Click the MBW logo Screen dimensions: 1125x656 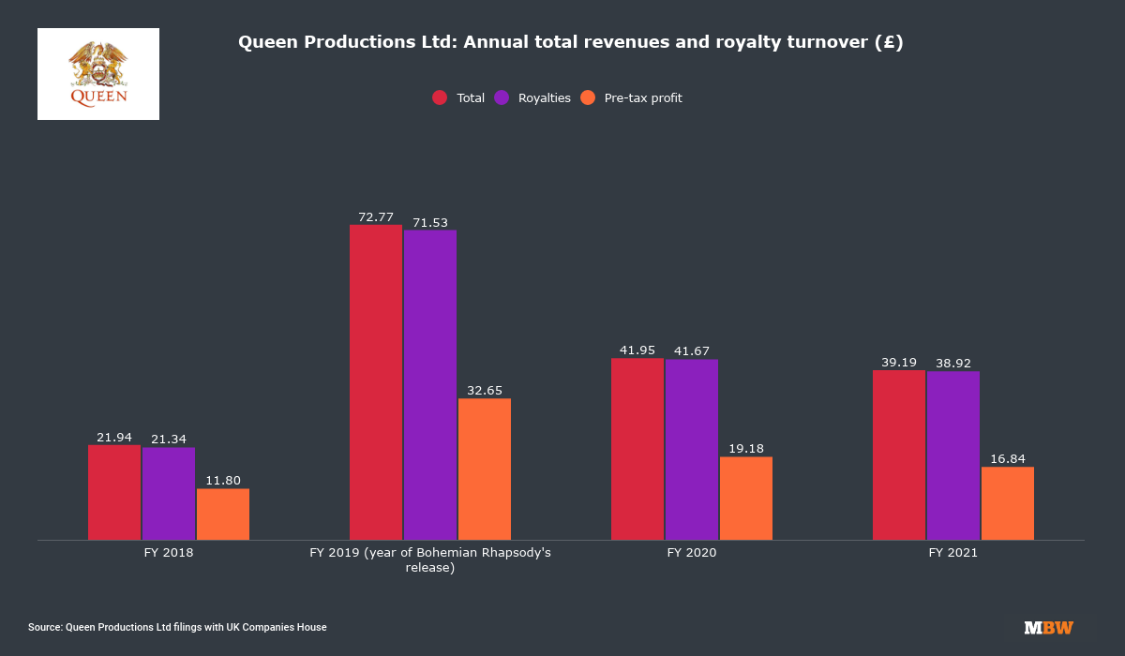point(1048,628)
